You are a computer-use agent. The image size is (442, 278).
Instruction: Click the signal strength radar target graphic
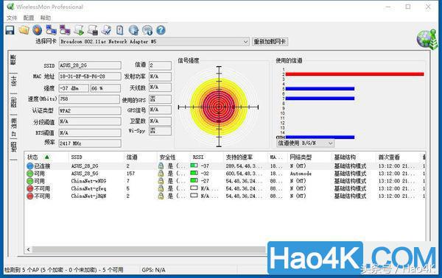[x=219, y=107]
